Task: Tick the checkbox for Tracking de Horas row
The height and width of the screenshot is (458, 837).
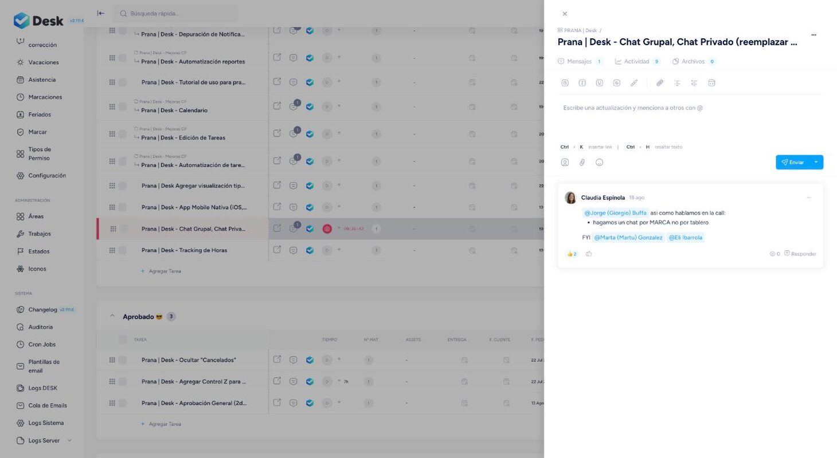Action: point(123,250)
